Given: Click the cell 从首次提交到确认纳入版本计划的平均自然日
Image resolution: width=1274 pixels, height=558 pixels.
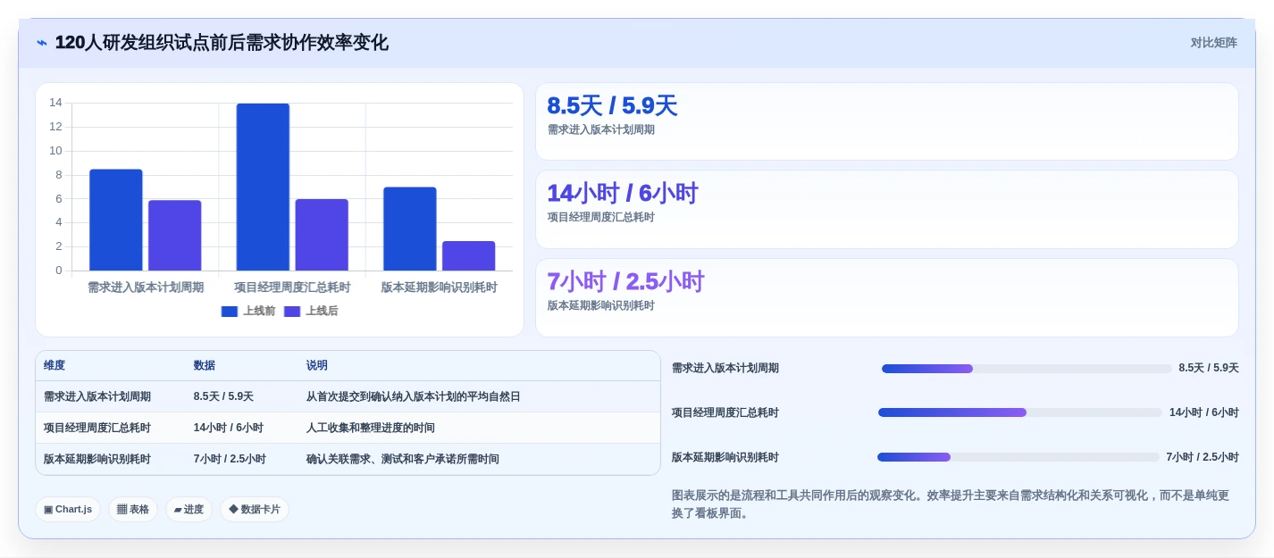Looking at the screenshot, I should click(x=414, y=396).
